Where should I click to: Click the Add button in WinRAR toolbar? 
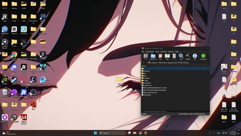click(x=146, y=57)
